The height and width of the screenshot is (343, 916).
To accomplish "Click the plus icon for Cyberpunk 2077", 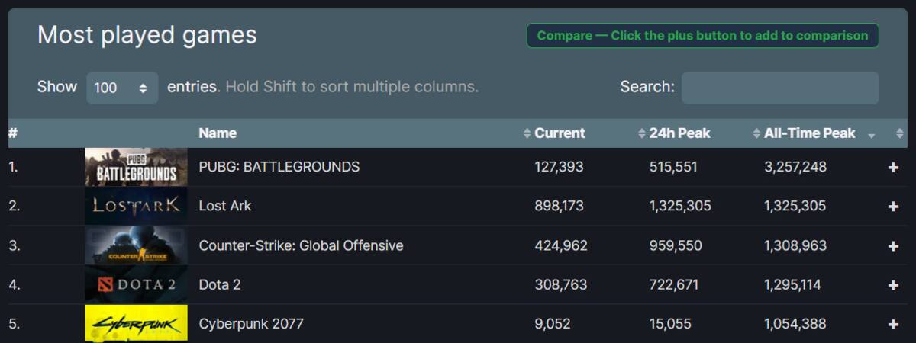I will click(x=893, y=325).
